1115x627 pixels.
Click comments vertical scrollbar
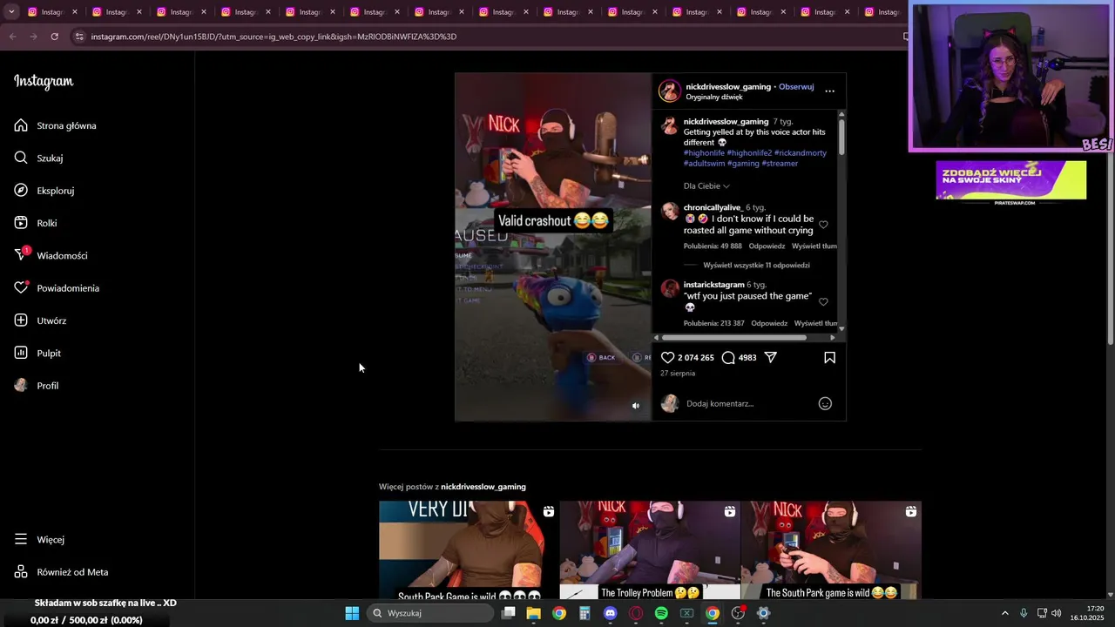pos(841,138)
